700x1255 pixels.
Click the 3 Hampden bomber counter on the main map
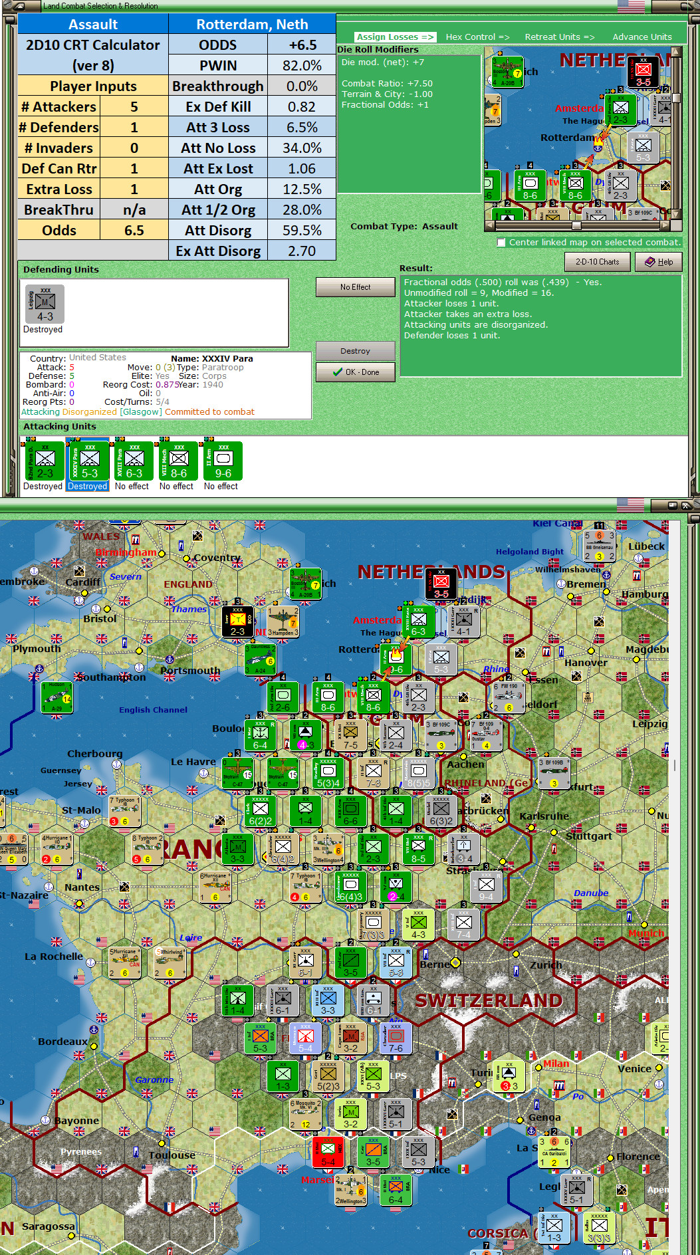coord(283,622)
